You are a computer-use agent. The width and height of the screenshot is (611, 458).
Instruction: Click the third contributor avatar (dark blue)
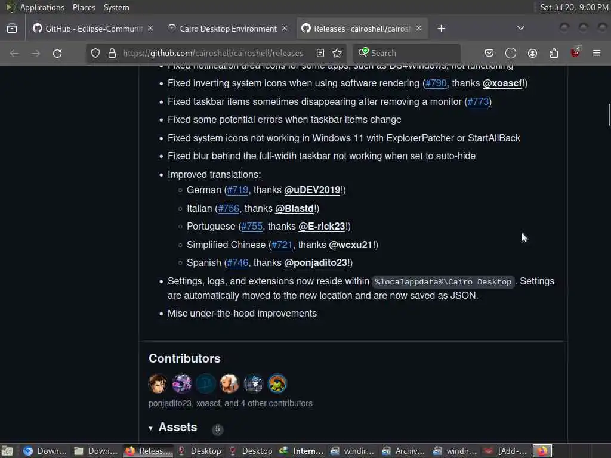(x=206, y=383)
